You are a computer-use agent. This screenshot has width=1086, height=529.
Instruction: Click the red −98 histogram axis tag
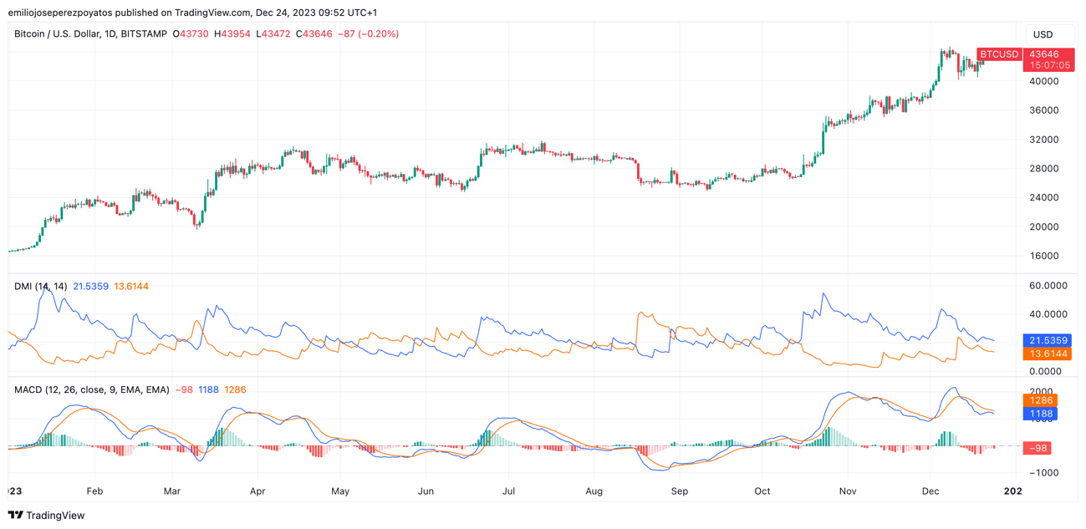click(1038, 449)
